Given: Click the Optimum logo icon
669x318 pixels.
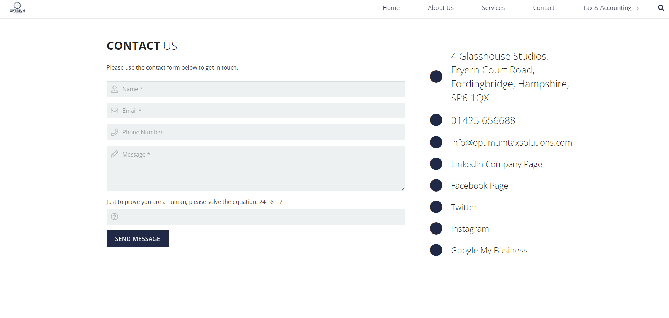Looking at the screenshot, I should point(17,7).
